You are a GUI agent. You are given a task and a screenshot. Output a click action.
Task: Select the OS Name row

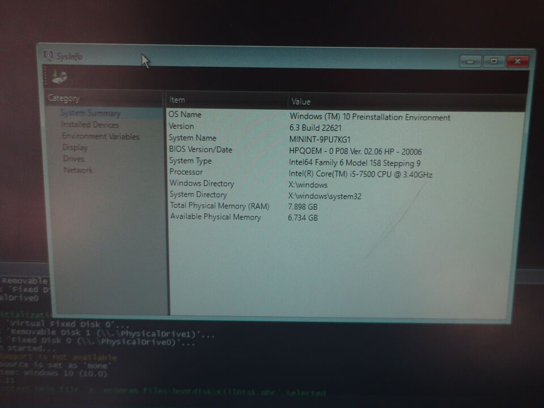point(185,114)
